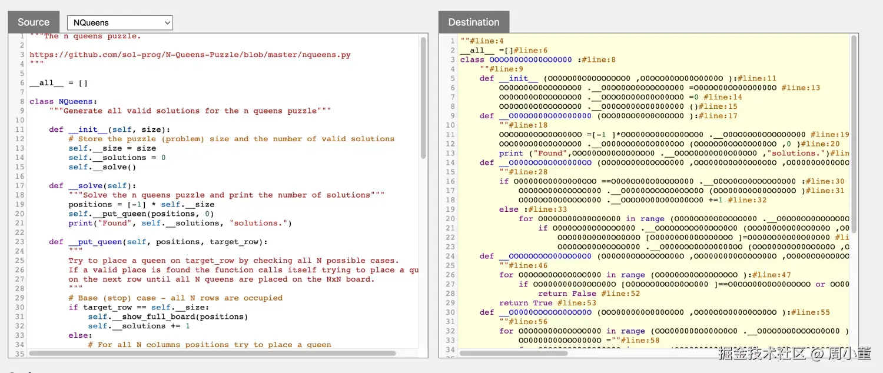The width and height of the screenshot is (883, 373).
Task: Click the destination "def __init__" line ending #line:11
Action: pyautogui.click(x=628, y=79)
